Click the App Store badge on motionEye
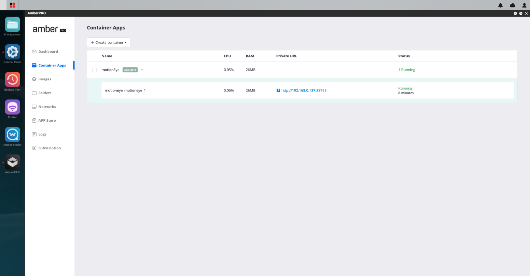 click(x=130, y=70)
